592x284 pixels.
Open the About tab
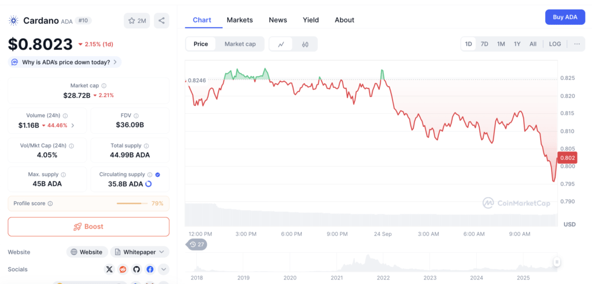(345, 20)
